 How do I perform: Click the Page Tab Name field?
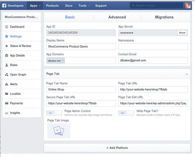81,89
